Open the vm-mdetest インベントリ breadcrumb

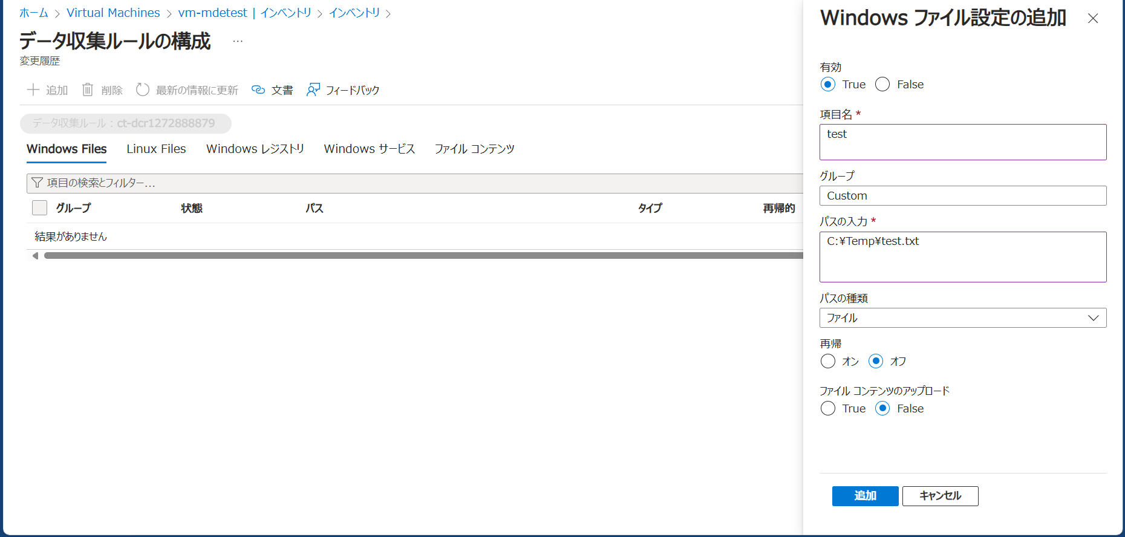[x=244, y=13]
